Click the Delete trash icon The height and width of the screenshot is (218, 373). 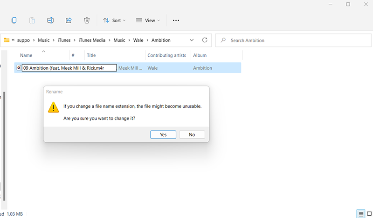coord(87,20)
